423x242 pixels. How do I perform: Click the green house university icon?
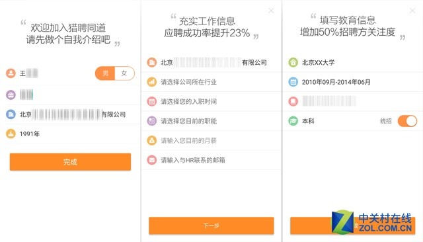pyautogui.click(x=293, y=62)
